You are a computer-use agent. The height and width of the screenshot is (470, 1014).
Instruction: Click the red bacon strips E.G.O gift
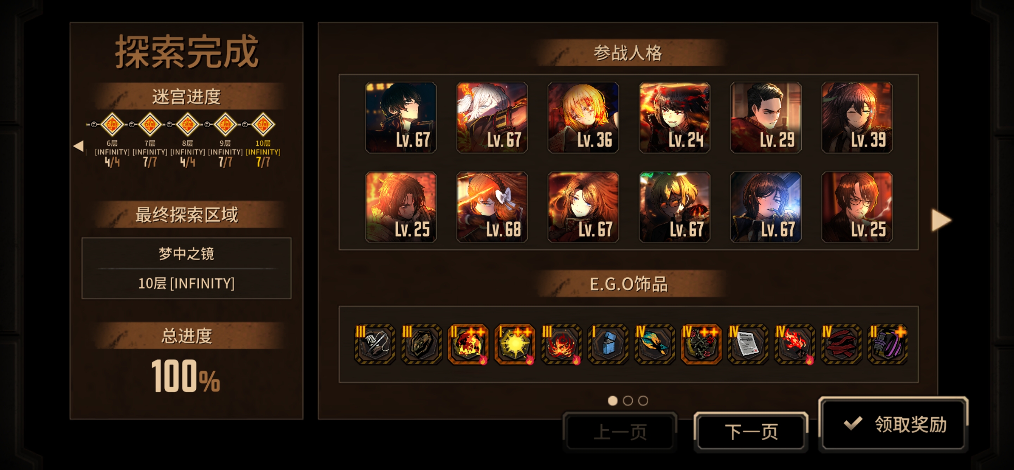pos(841,344)
